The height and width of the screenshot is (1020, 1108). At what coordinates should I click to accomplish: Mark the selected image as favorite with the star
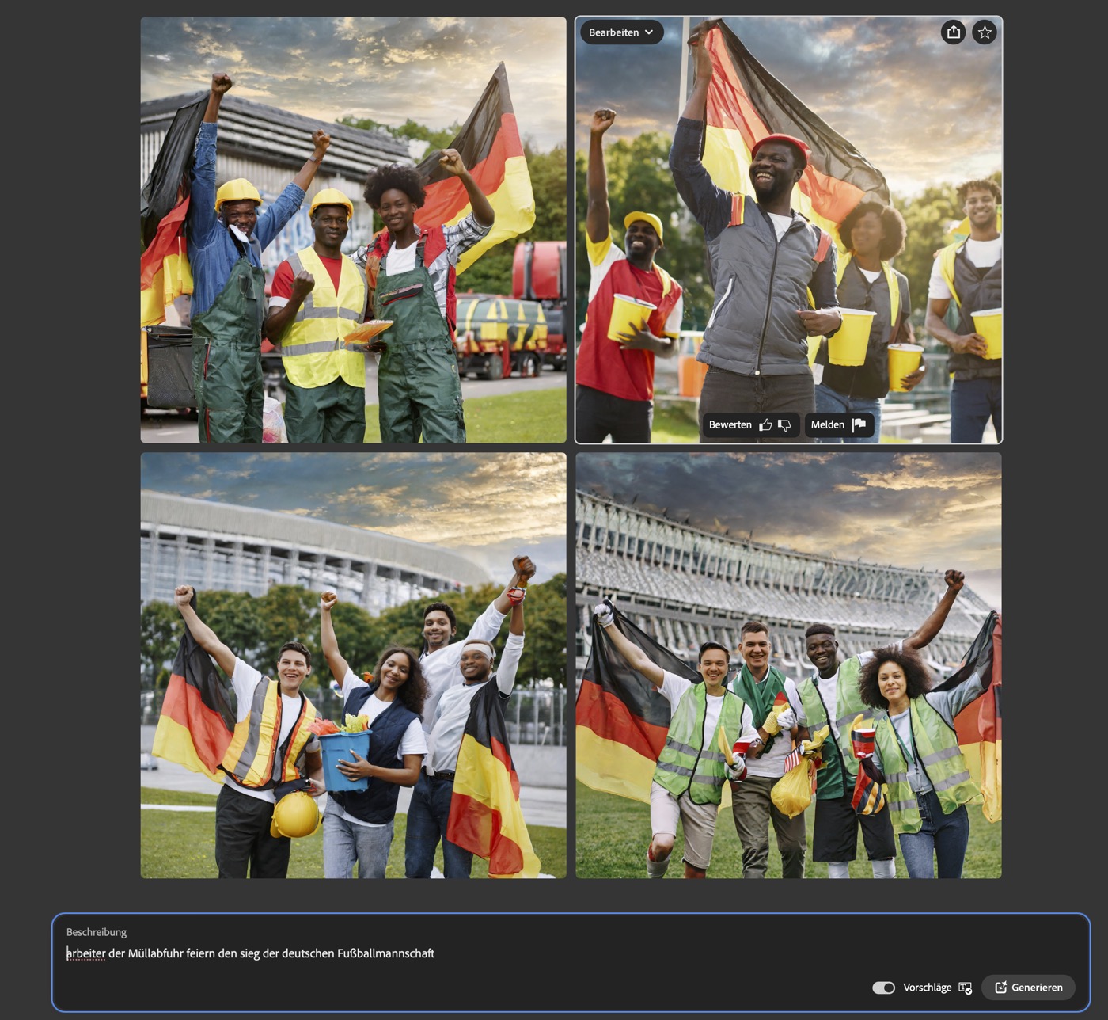[985, 32]
